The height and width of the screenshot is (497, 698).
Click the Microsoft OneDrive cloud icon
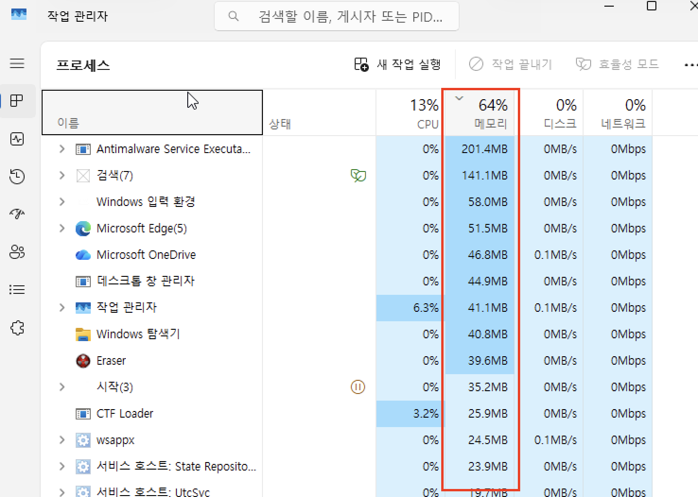click(x=83, y=255)
